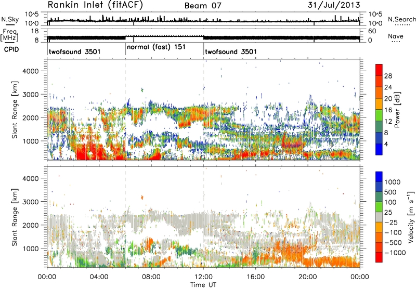Click the '18' tick on frequency axis
This screenshot has height=288, width=416.
point(35,31)
